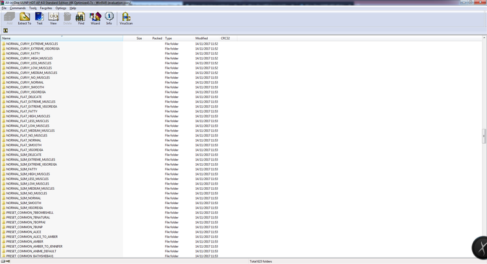This screenshot has height=264, width=487.
Task: Select folder PRESET_COMMON_ANIME_DEFAULT
Action: click(x=31, y=251)
